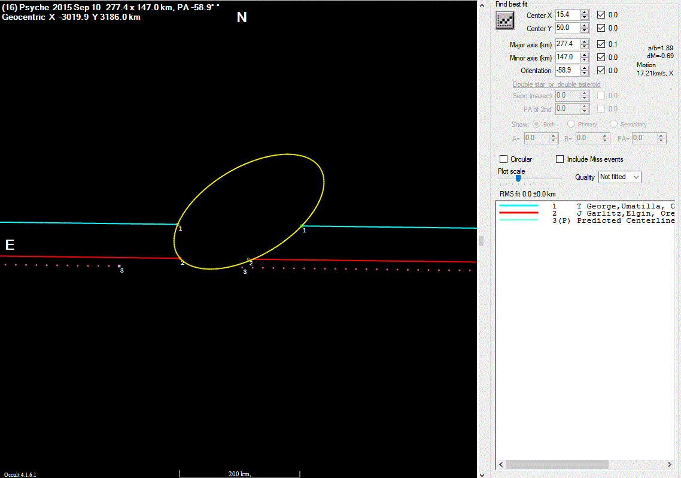This screenshot has width=681, height=478.
Task: Click the Minor axis value field
Action: coord(568,57)
